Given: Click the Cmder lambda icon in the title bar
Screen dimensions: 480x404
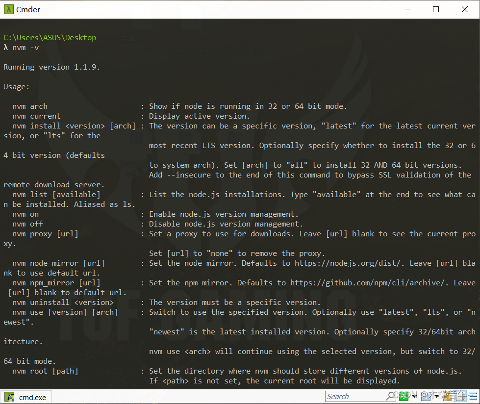Looking at the screenshot, I should tap(8, 9).
